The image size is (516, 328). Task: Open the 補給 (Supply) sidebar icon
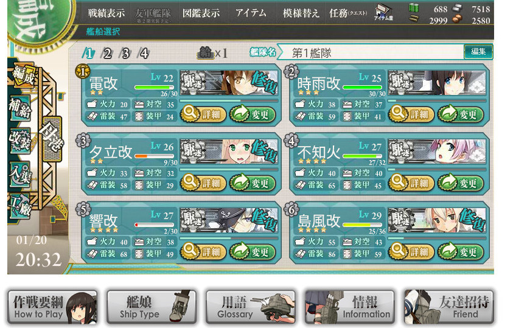[19, 108]
